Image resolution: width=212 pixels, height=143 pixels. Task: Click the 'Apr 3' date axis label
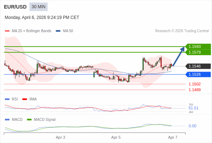coord(60,138)
